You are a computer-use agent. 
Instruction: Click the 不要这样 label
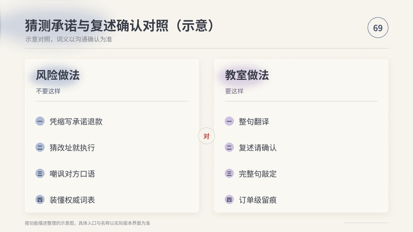point(48,91)
